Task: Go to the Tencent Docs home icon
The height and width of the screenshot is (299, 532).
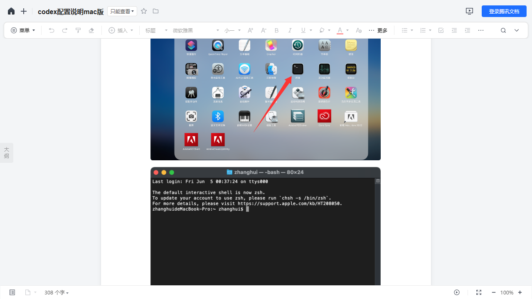Action: [x=11, y=11]
